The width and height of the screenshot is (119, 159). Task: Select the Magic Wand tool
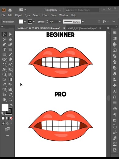pos(4,39)
